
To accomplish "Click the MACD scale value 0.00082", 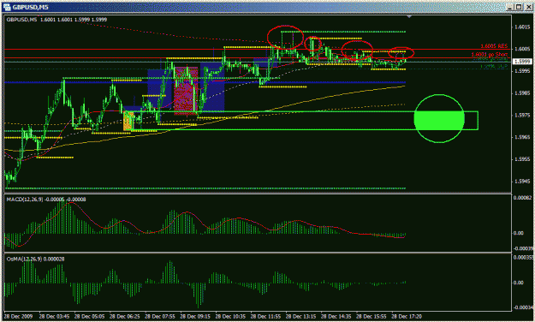I will point(523,198).
